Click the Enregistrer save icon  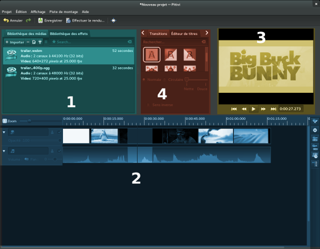point(41,21)
